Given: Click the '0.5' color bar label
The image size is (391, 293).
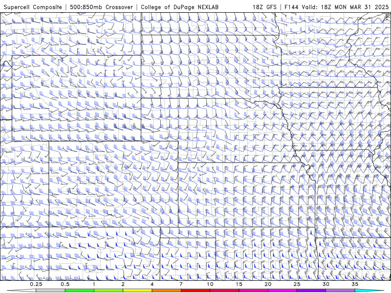Looking at the screenshot, I should pyautogui.click(x=65, y=284).
